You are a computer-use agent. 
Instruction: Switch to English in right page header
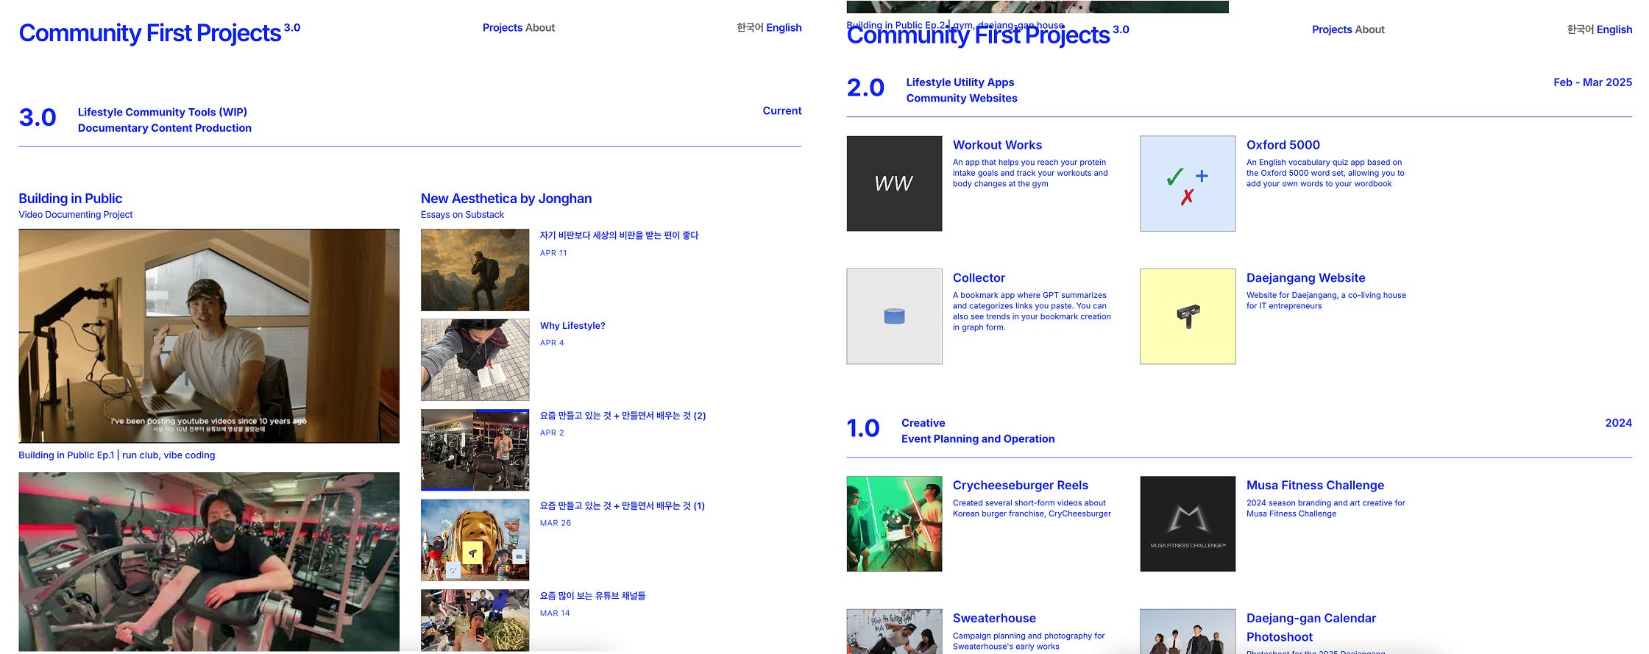tap(1614, 29)
